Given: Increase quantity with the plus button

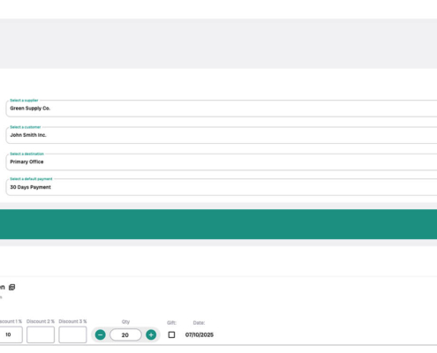Looking at the screenshot, I should tap(151, 334).
